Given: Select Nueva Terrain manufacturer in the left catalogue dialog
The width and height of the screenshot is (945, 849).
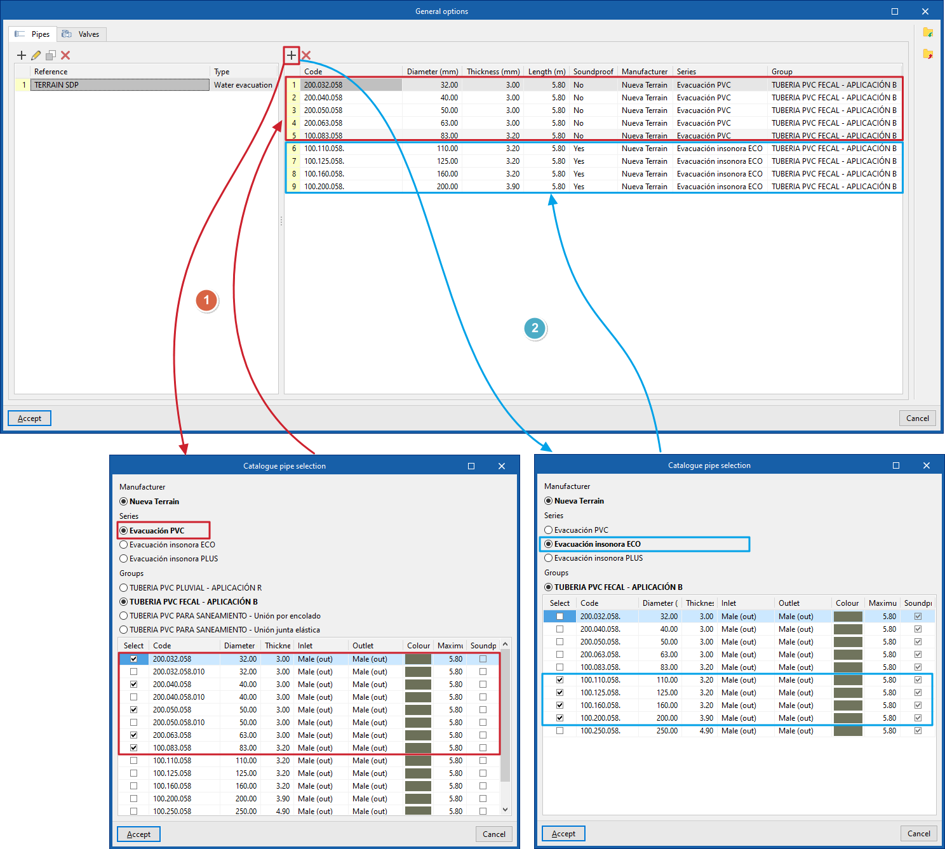Looking at the screenshot, I should pos(149,502).
